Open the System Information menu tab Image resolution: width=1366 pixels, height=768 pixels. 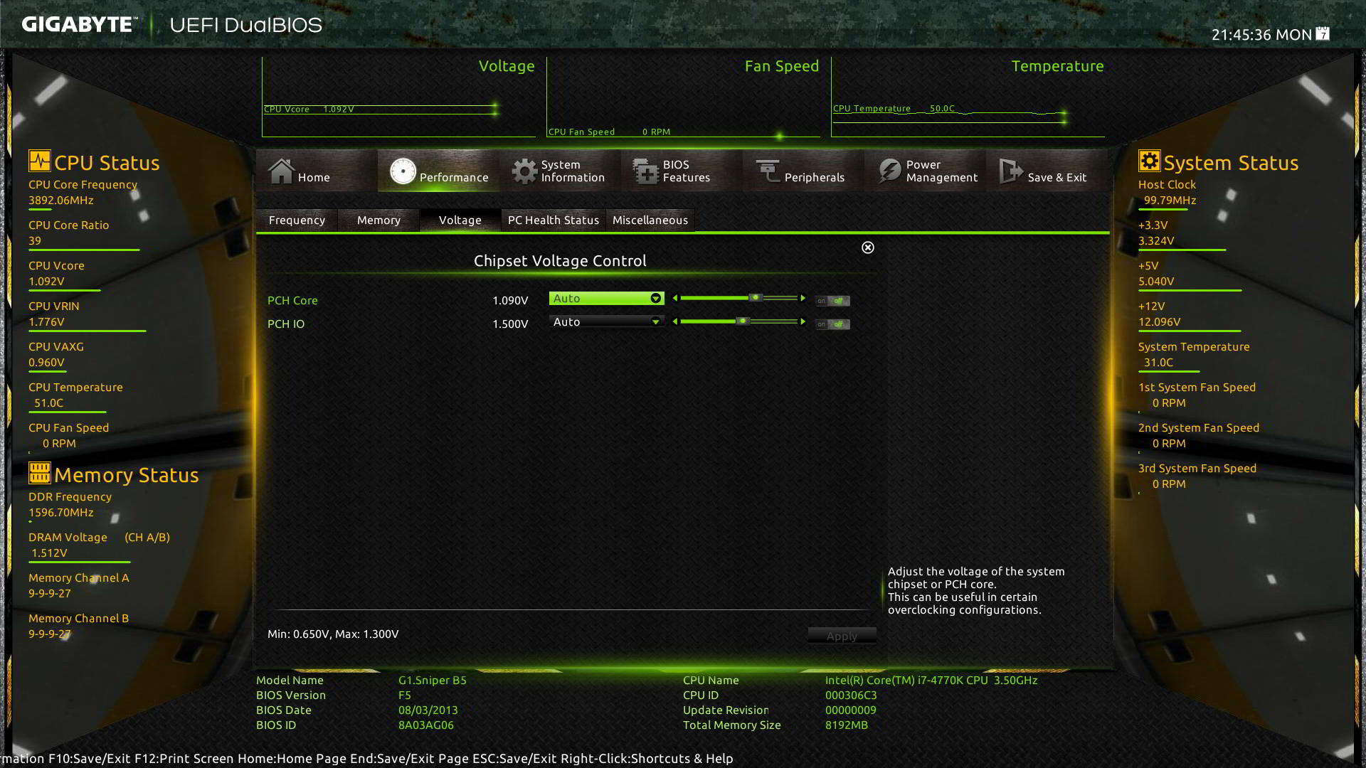[560, 171]
